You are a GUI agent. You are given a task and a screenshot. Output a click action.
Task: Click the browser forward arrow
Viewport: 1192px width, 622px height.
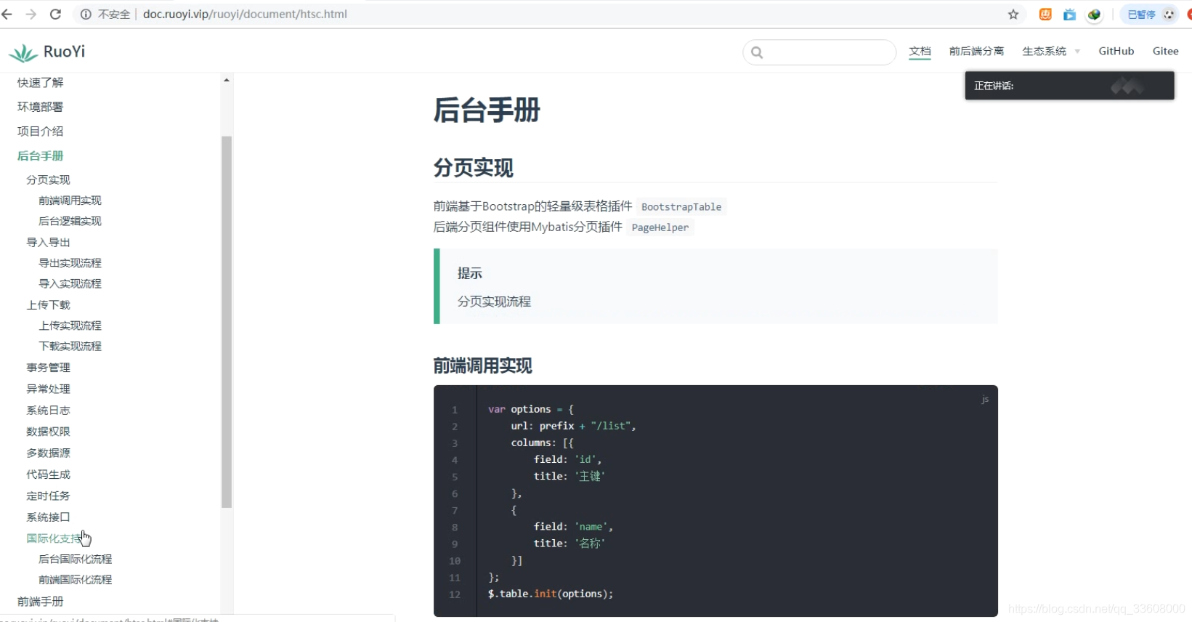tap(31, 14)
